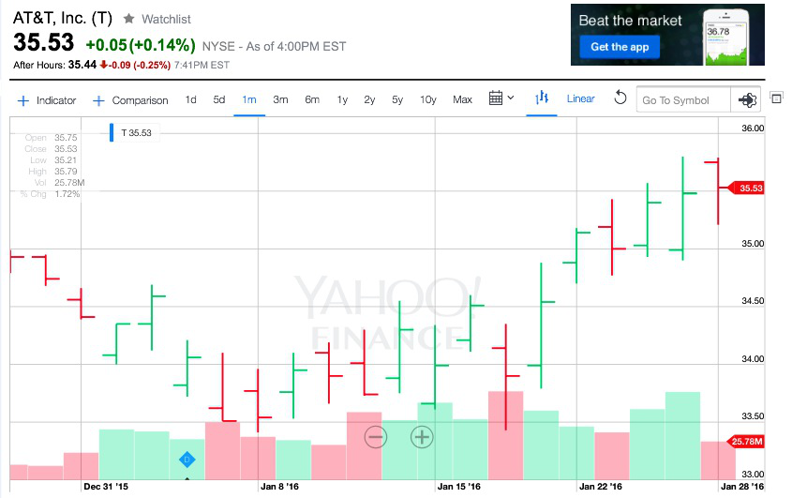Click the T 35.53 series legend swatch
The height and width of the screenshot is (498, 792).
point(112,132)
